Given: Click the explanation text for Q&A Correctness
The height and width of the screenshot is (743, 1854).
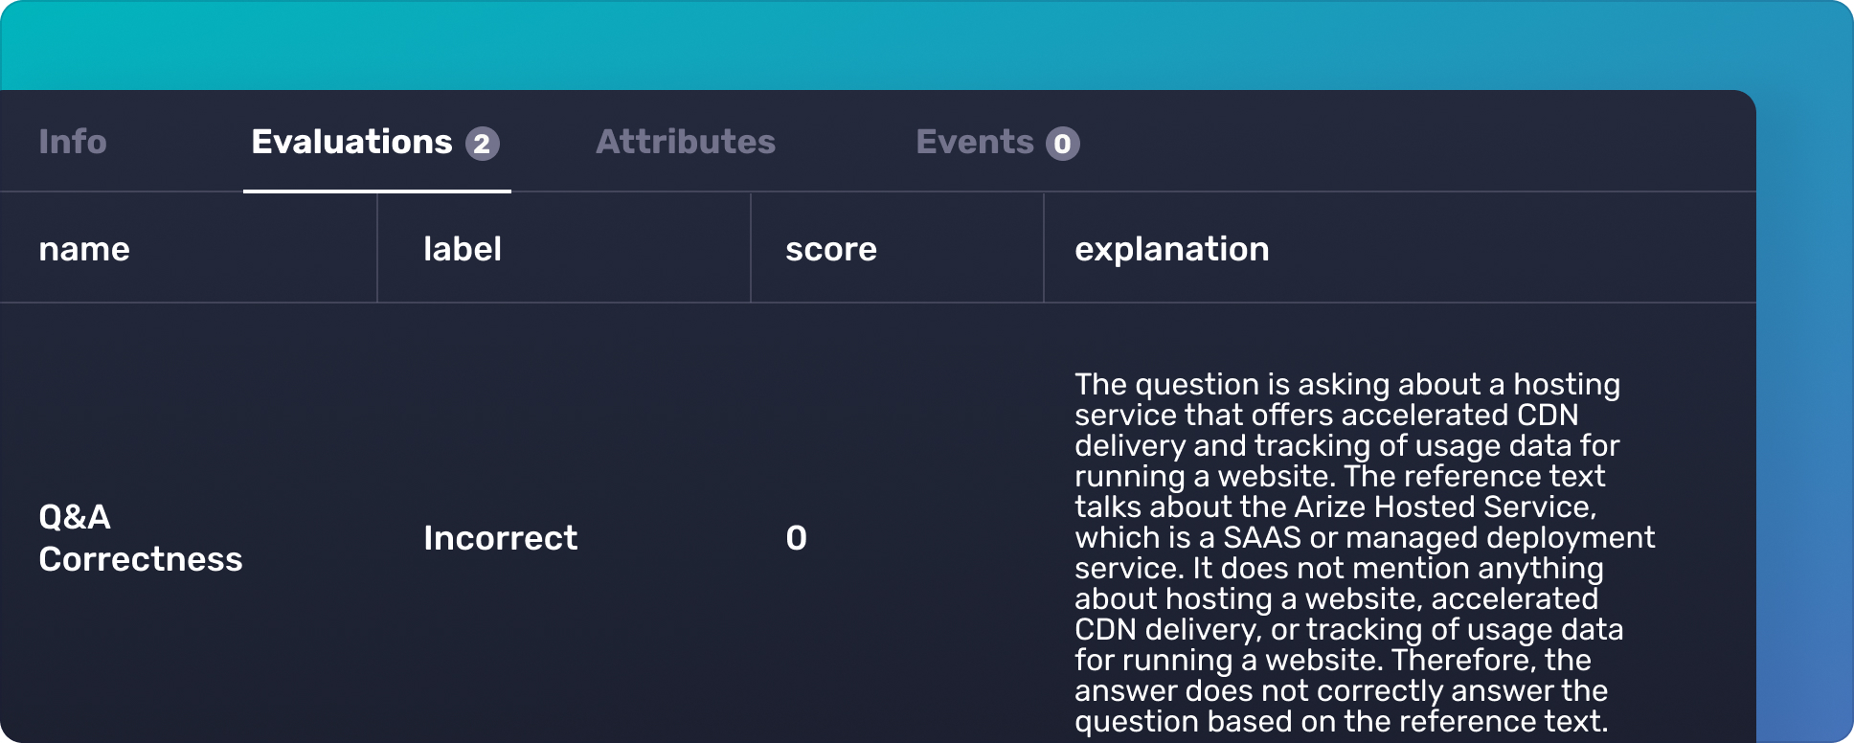Looking at the screenshot, I should click(x=1365, y=552).
